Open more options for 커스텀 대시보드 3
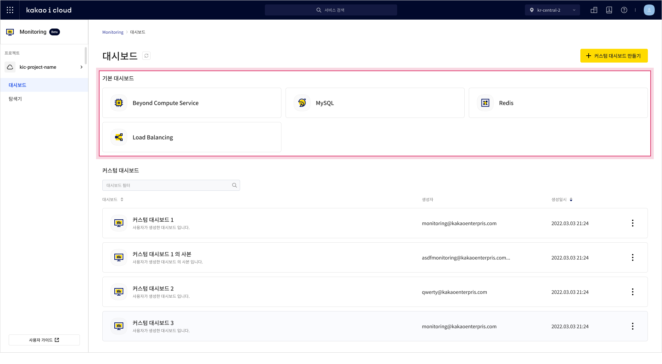This screenshot has width=662, height=364. click(x=633, y=326)
